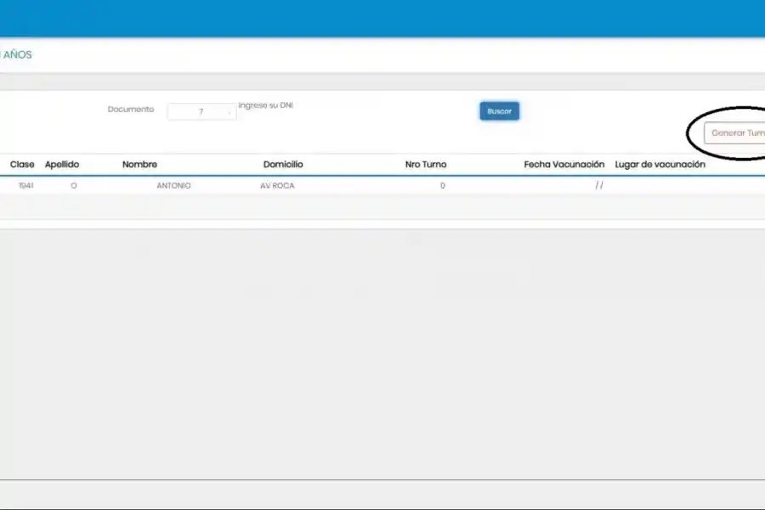Click the AÑOS page title text
The height and width of the screenshot is (510, 765).
(17, 54)
